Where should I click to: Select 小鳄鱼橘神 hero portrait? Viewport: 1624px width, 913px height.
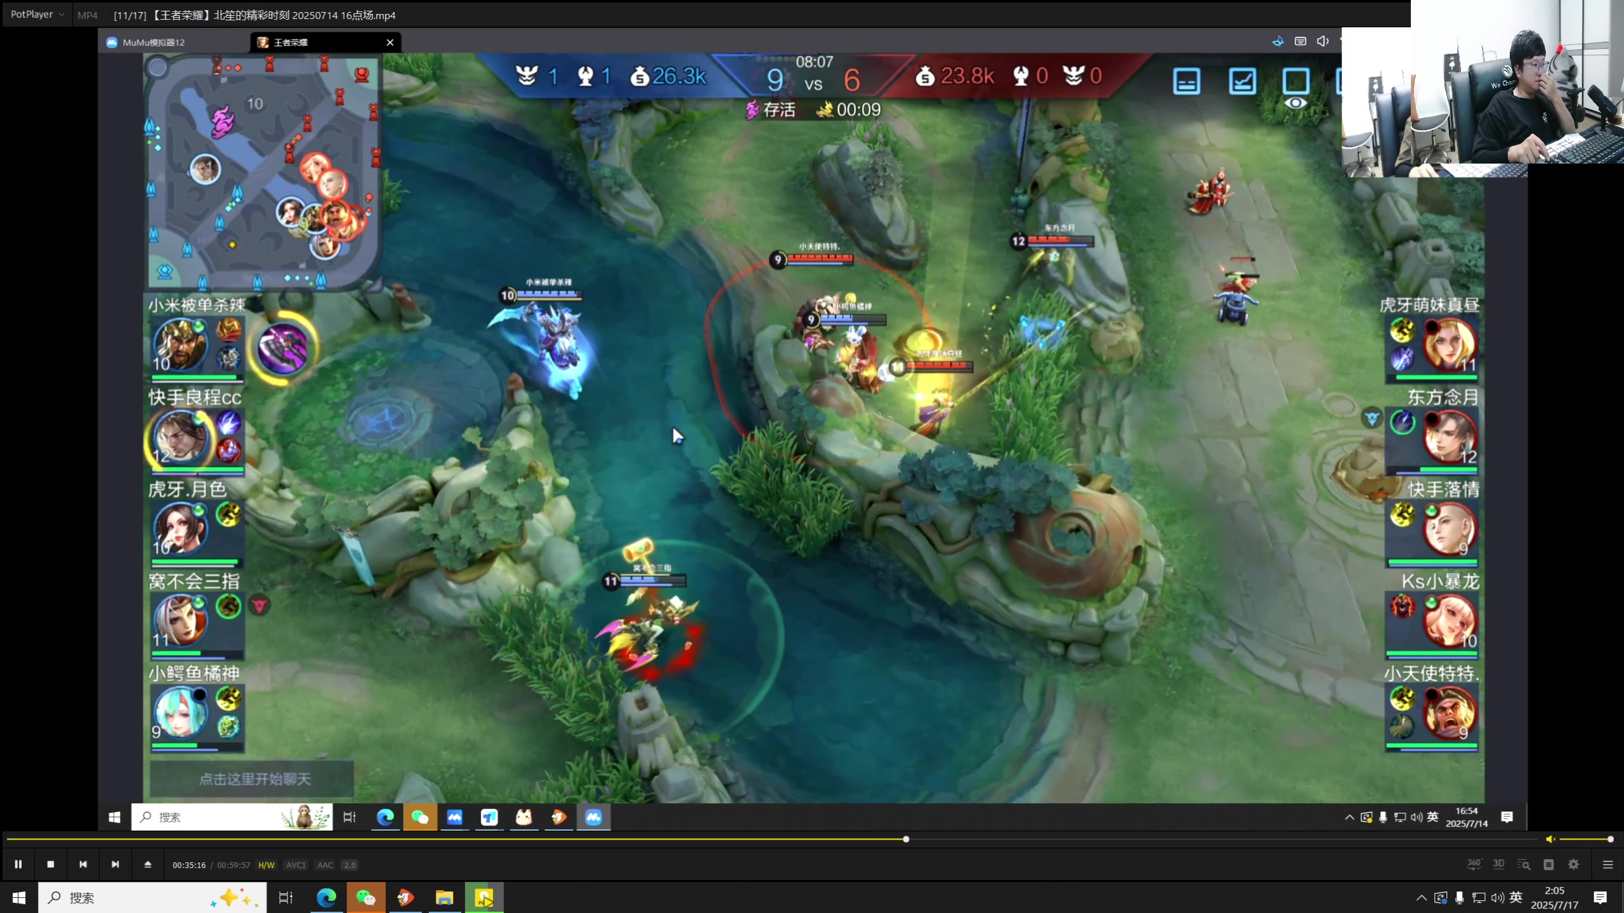pyautogui.click(x=181, y=713)
